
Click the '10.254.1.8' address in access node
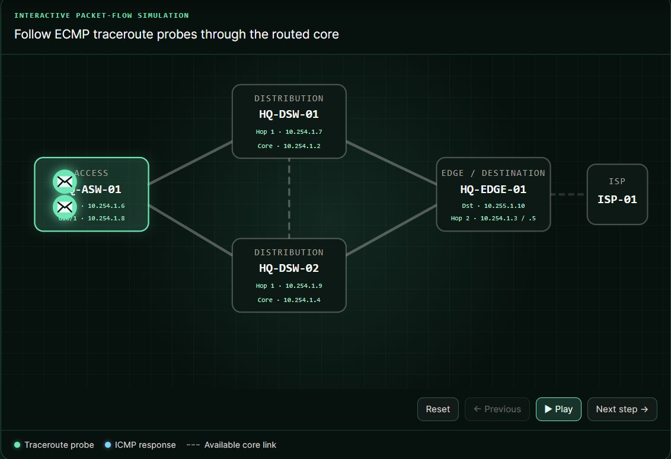106,218
